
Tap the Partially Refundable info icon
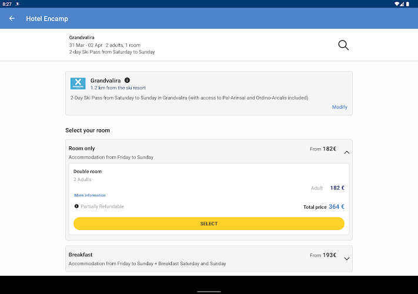coord(76,206)
